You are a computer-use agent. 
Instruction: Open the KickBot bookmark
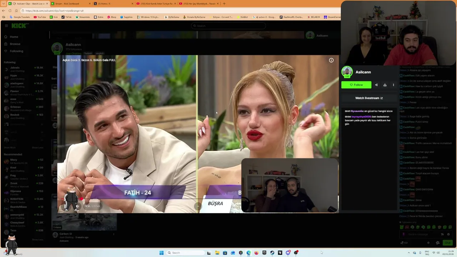(242, 17)
